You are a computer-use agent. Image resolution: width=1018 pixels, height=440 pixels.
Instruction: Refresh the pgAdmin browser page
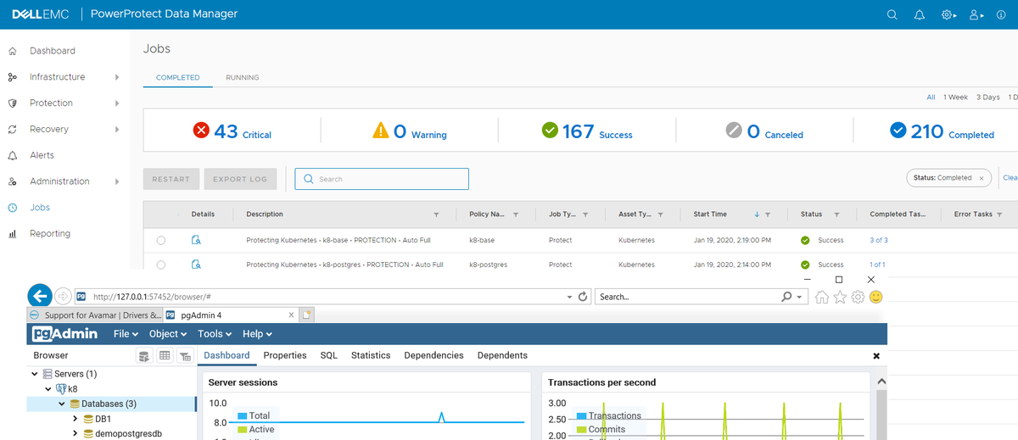click(x=583, y=297)
